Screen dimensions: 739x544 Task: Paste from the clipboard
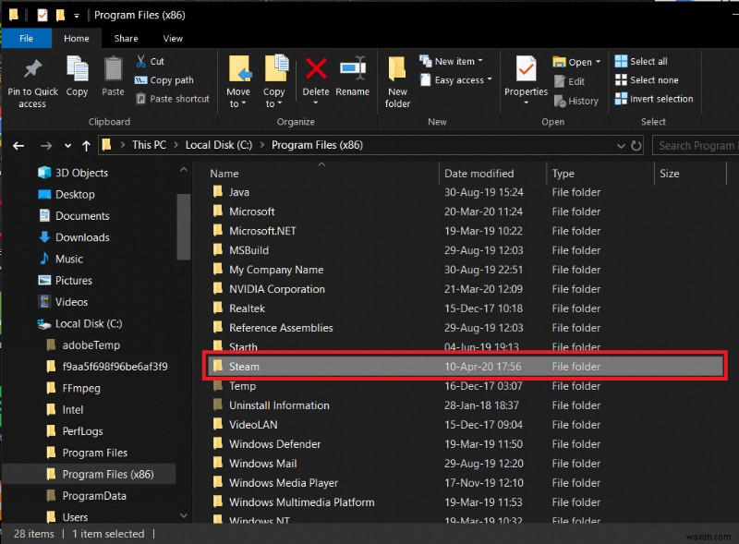click(112, 83)
